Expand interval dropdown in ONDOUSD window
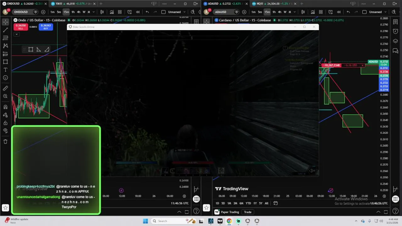The width and height of the screenshot is (402, 226). [x=94, y=12]
